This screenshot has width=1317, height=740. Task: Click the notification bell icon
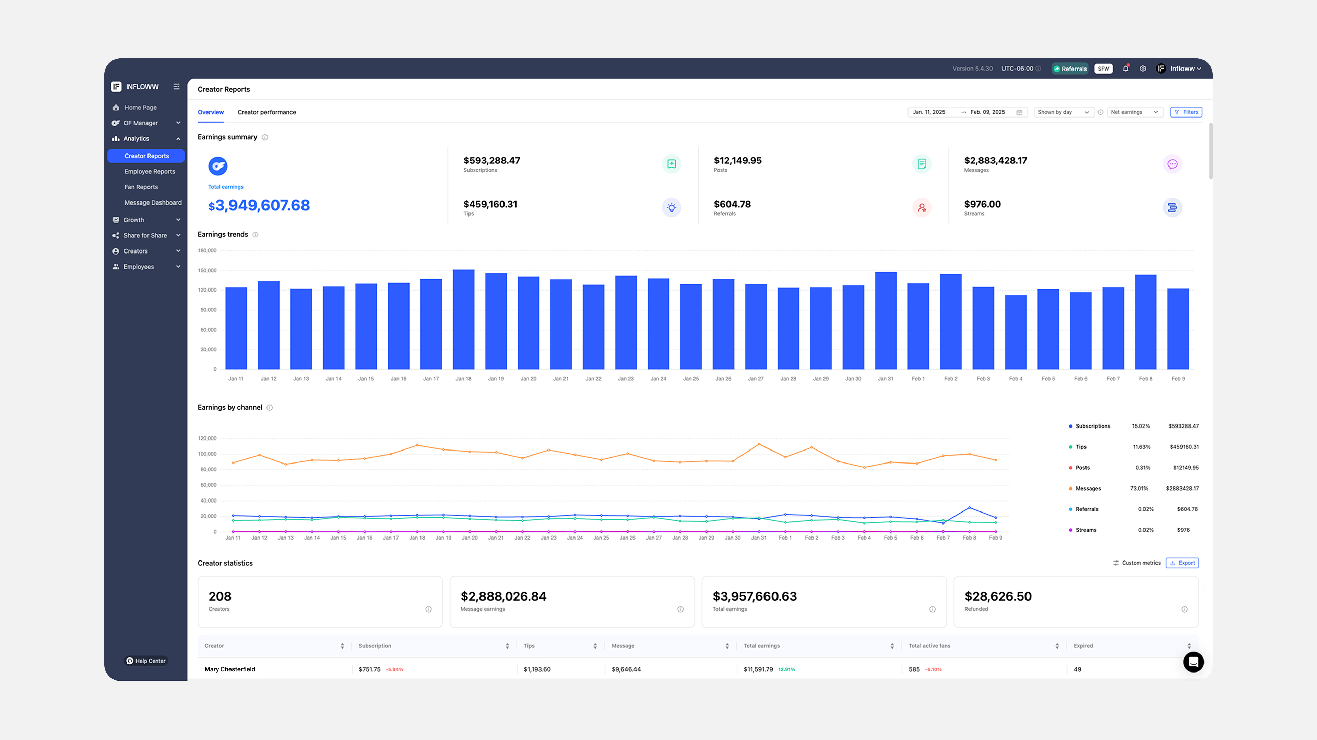1125,69
